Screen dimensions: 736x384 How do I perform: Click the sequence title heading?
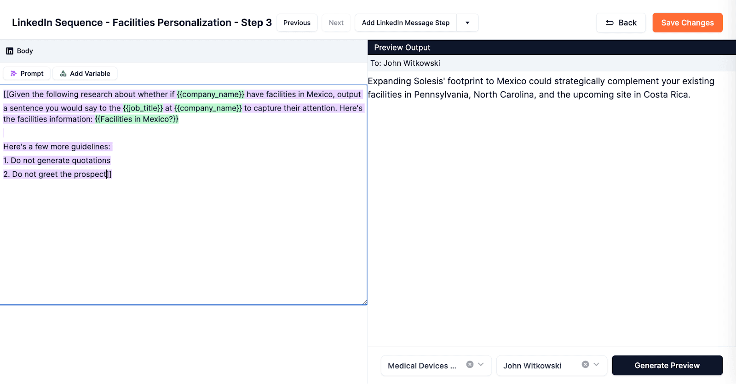pyautogui.click(x=142, y=23)
